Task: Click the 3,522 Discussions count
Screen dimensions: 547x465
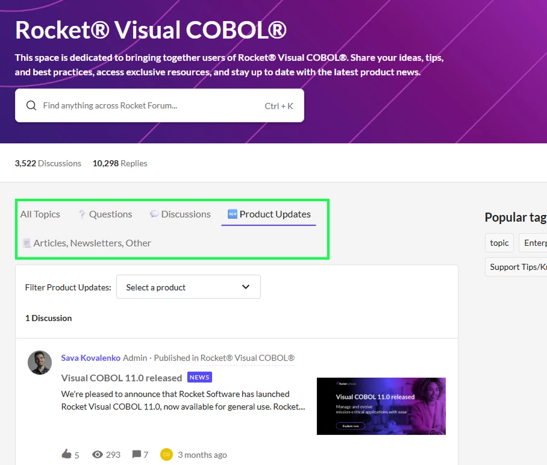Action: coord(48,163)
